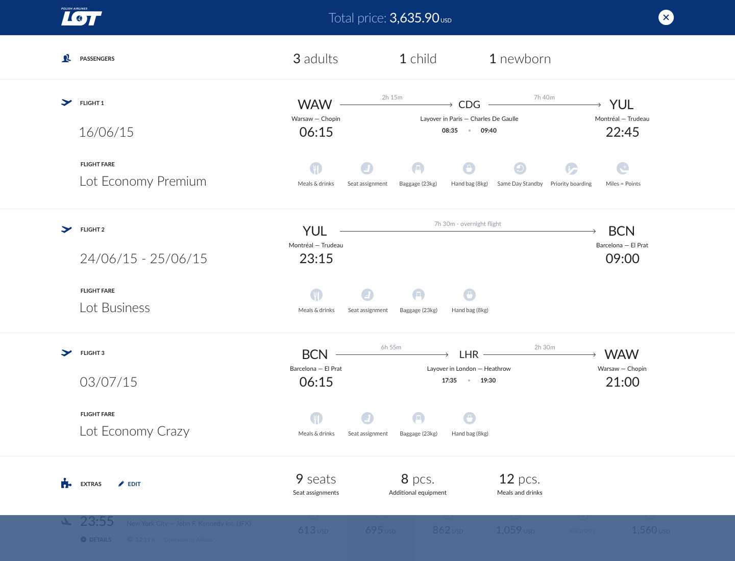Click the 1 child passenger count

pos(418,59)
